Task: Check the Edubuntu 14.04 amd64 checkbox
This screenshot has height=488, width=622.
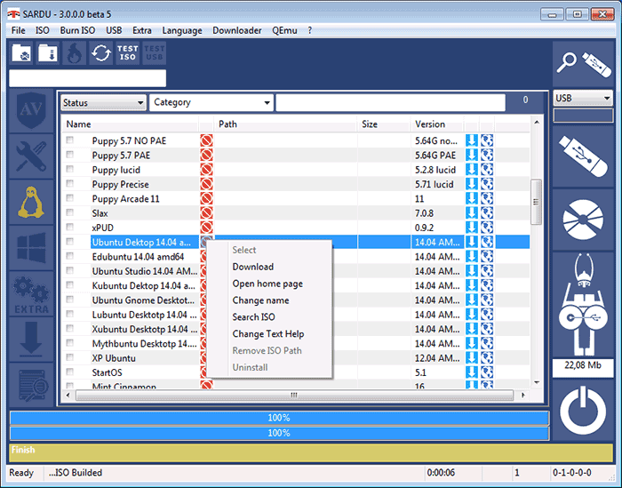Action: pyautogui.click(x=70, y=255)
